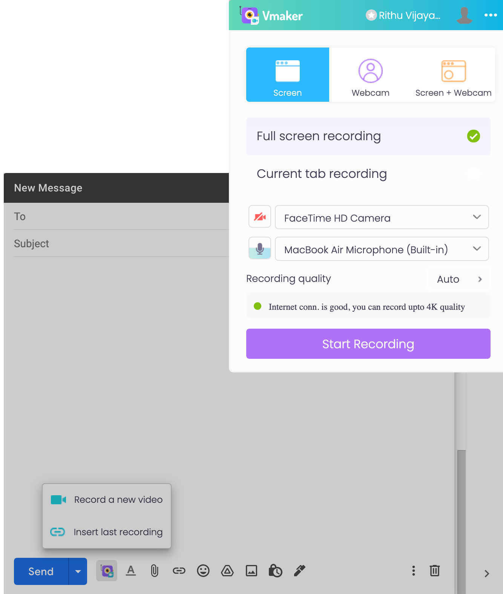Click the Vmaker icon in compose toolbar
Viewport: 503px width, 594px height.
[x=107, y=571]
